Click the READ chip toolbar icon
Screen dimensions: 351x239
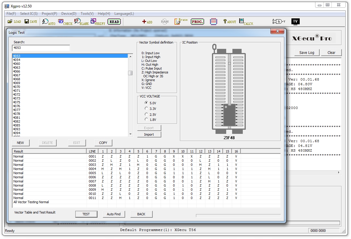tap(114, 22)
